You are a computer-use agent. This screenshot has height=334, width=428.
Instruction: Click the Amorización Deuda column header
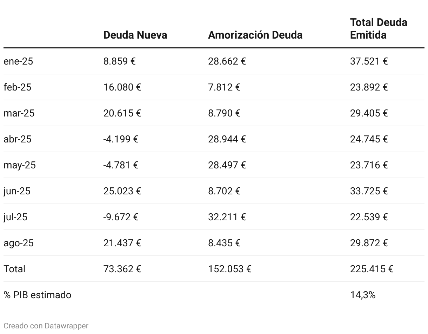tap(255, 35)
